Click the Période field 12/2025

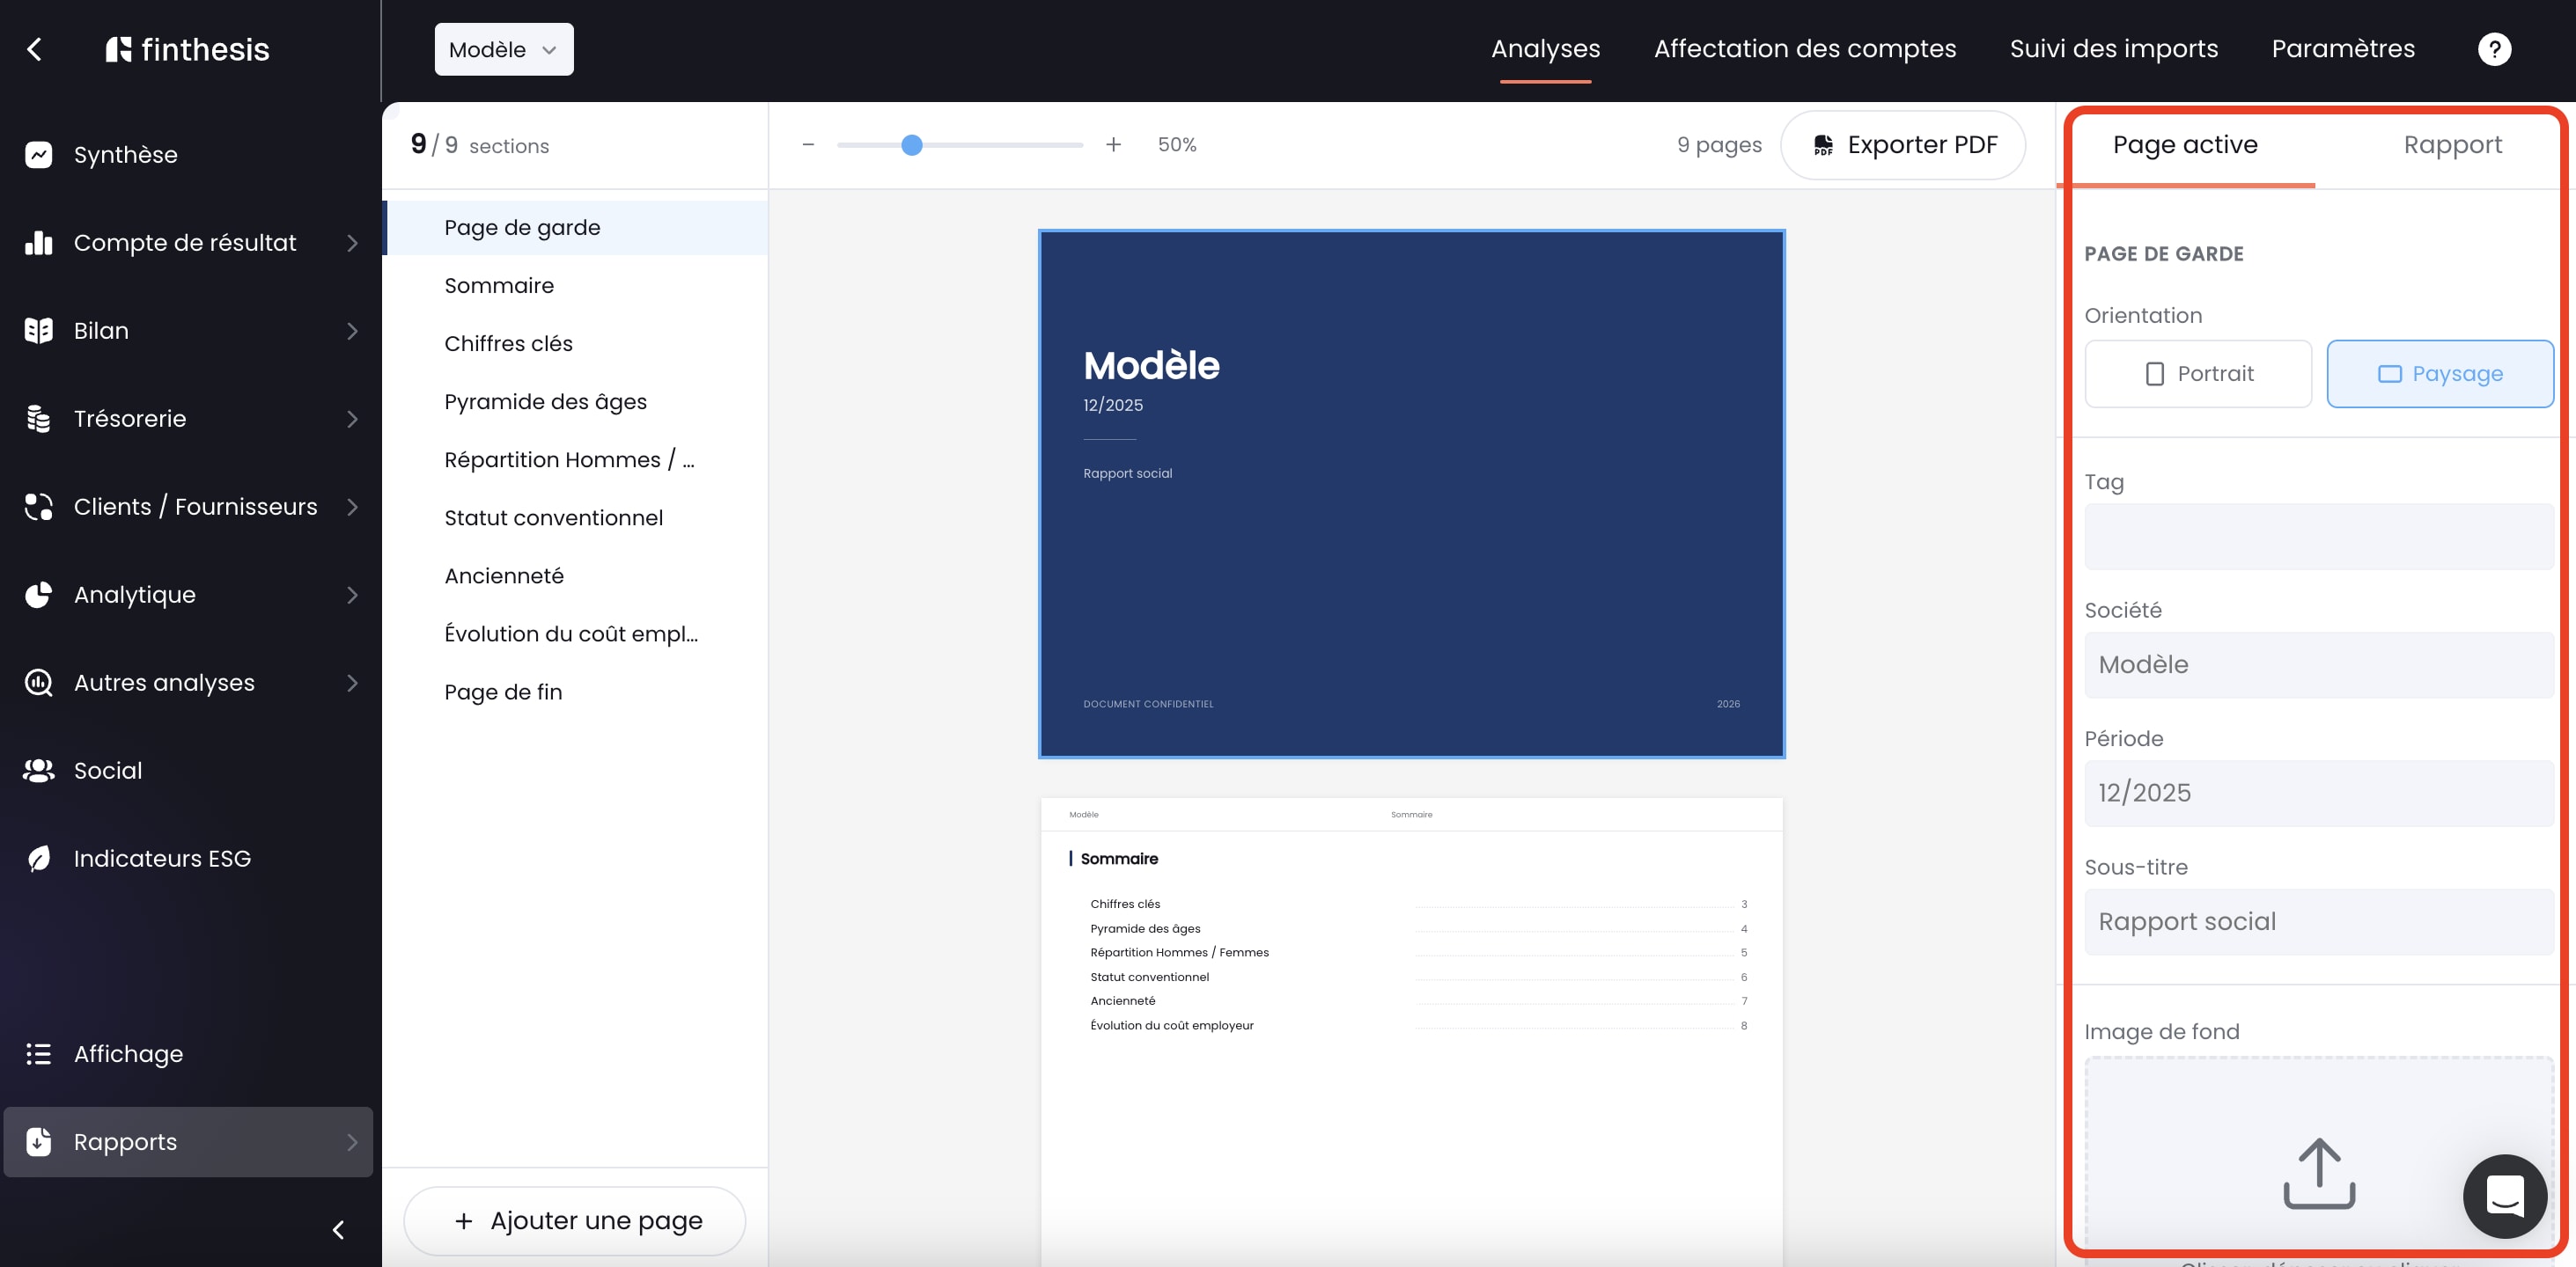click(x=2318, y=794)
